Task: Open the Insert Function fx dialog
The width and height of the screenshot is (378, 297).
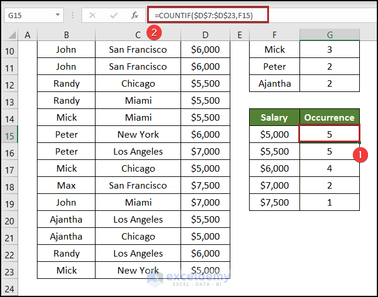Action: tap(135, 15)
